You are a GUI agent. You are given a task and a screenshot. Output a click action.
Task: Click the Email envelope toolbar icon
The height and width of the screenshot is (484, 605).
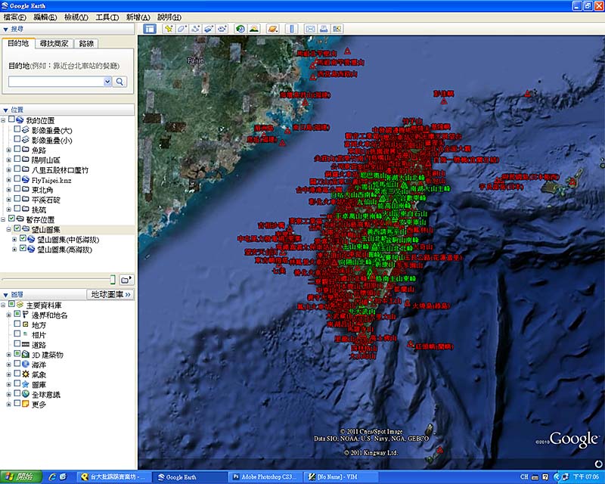click(x=310, y=29)
